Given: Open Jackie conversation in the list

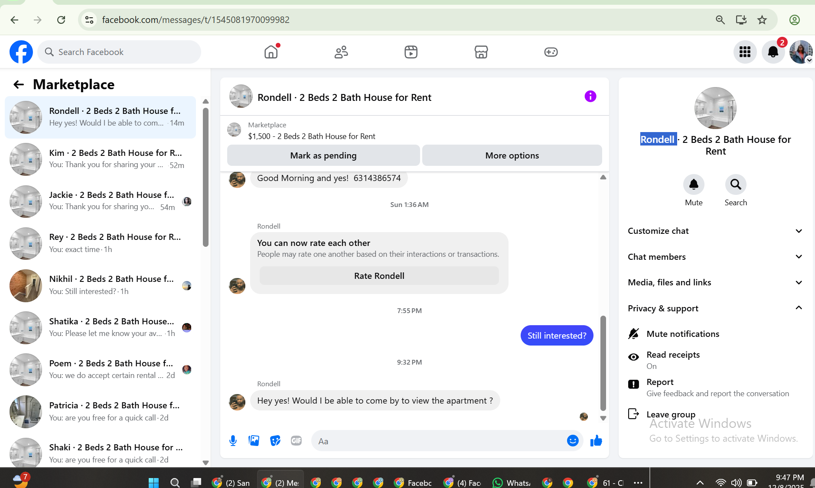Looking at the screenshot, I should (x=101, y=201).
